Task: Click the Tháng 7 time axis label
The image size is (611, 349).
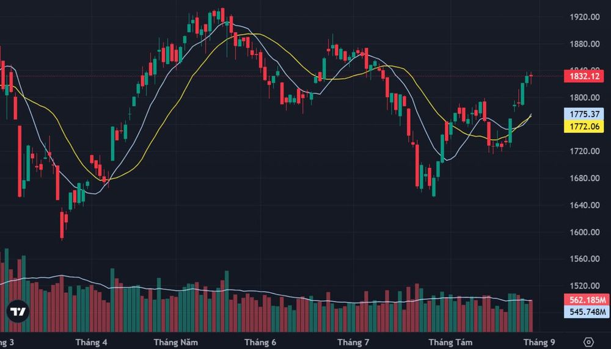Action: [x=353, y=342]
